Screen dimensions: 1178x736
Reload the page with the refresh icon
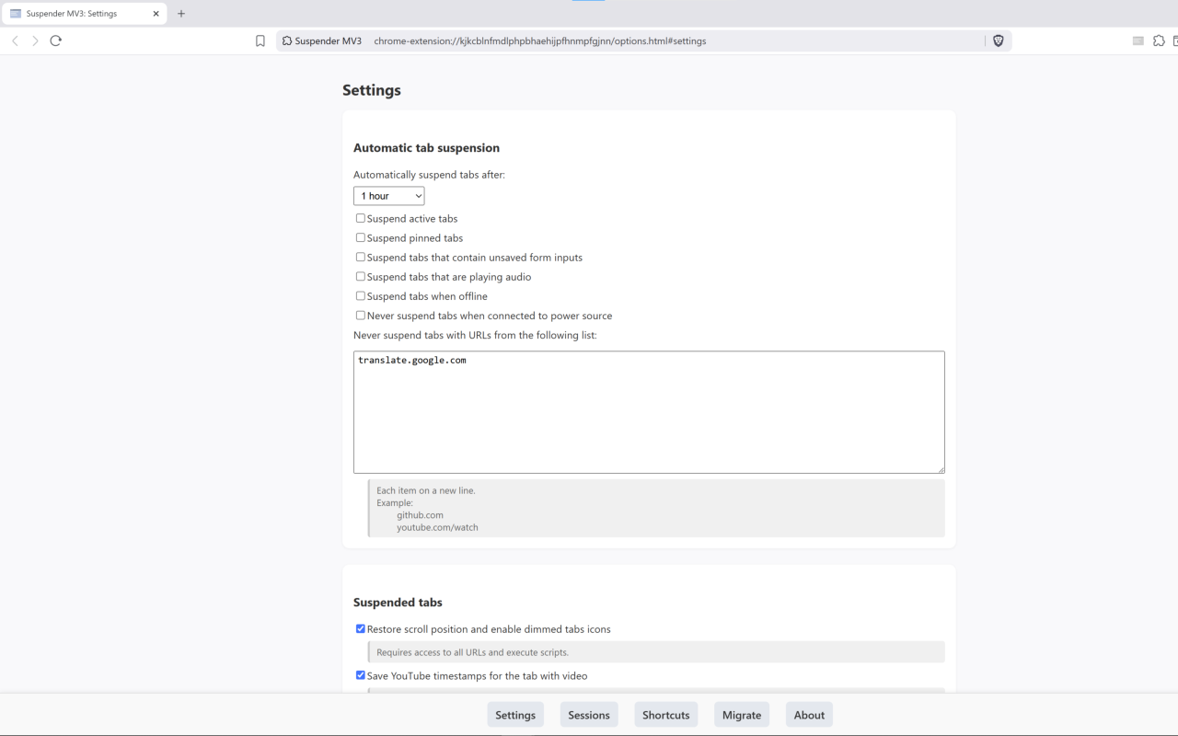pos(56,40)
